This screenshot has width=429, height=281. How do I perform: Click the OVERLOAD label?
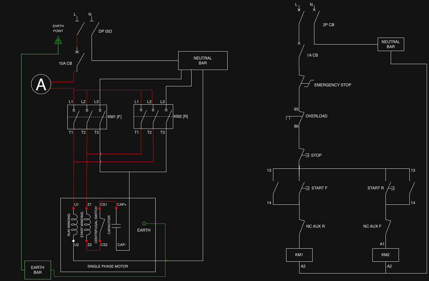coord(317,116)
